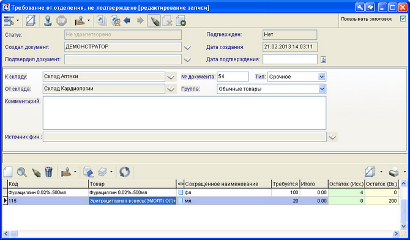
Task: Click the hand with stamp icon in lower toolbar
Action: pos(66,172)
